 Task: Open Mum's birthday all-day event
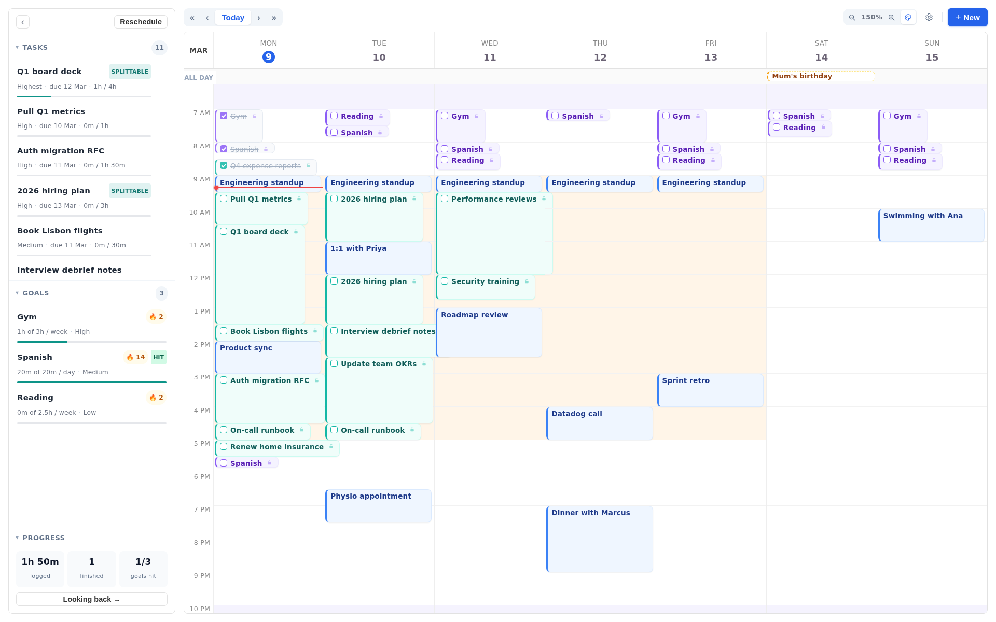(821, 76)
